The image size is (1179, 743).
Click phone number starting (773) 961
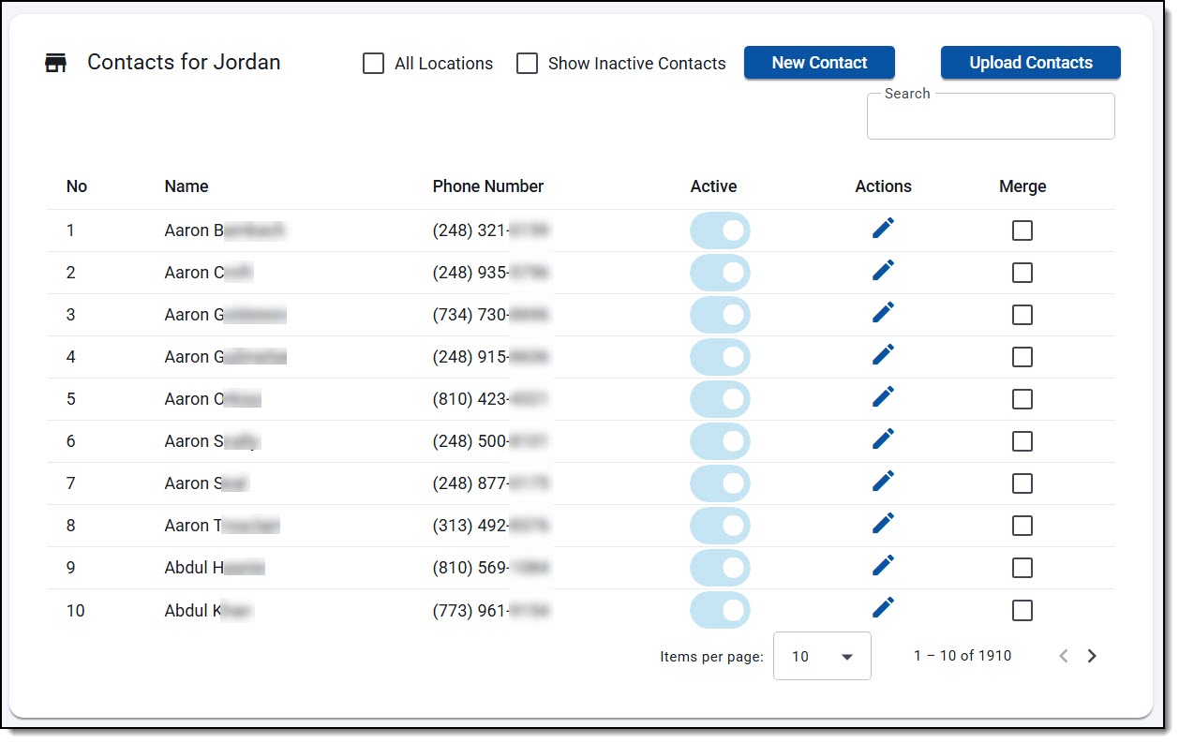491,611
